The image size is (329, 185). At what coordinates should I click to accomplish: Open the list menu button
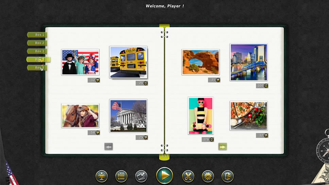coord(121,176)
